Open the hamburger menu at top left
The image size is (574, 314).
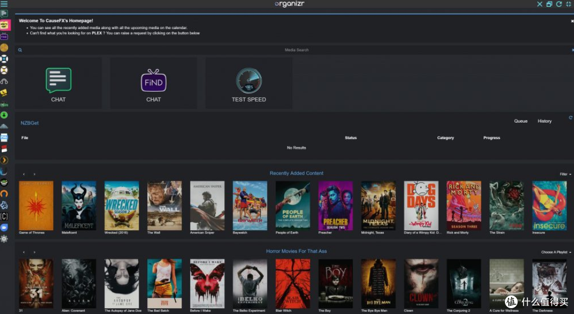[x=4, y=4]
